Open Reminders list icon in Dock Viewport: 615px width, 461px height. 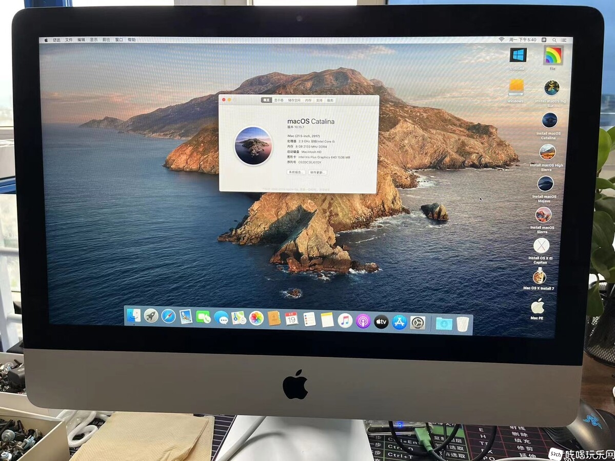309,319
